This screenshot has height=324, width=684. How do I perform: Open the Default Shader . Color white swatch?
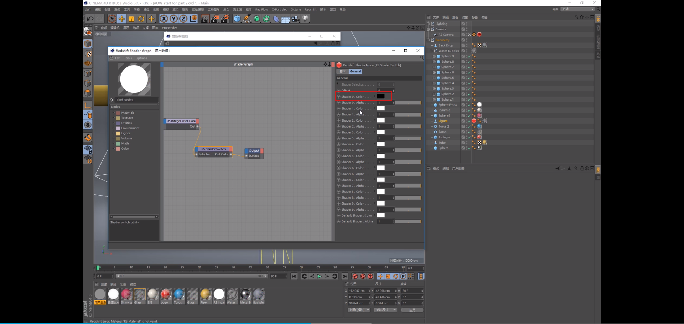point(381,215)
